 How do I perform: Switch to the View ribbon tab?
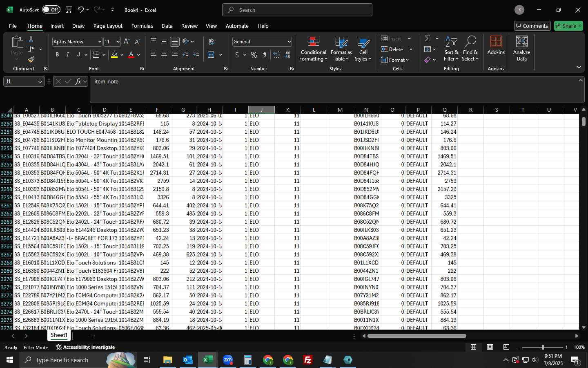(x=211, y=26)
